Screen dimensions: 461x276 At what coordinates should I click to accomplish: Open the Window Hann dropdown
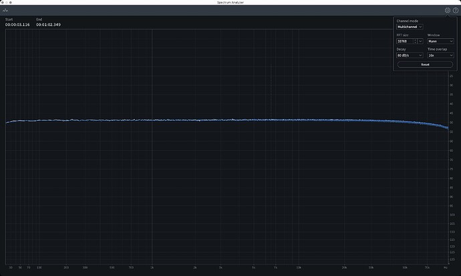(x=440, y=41)
